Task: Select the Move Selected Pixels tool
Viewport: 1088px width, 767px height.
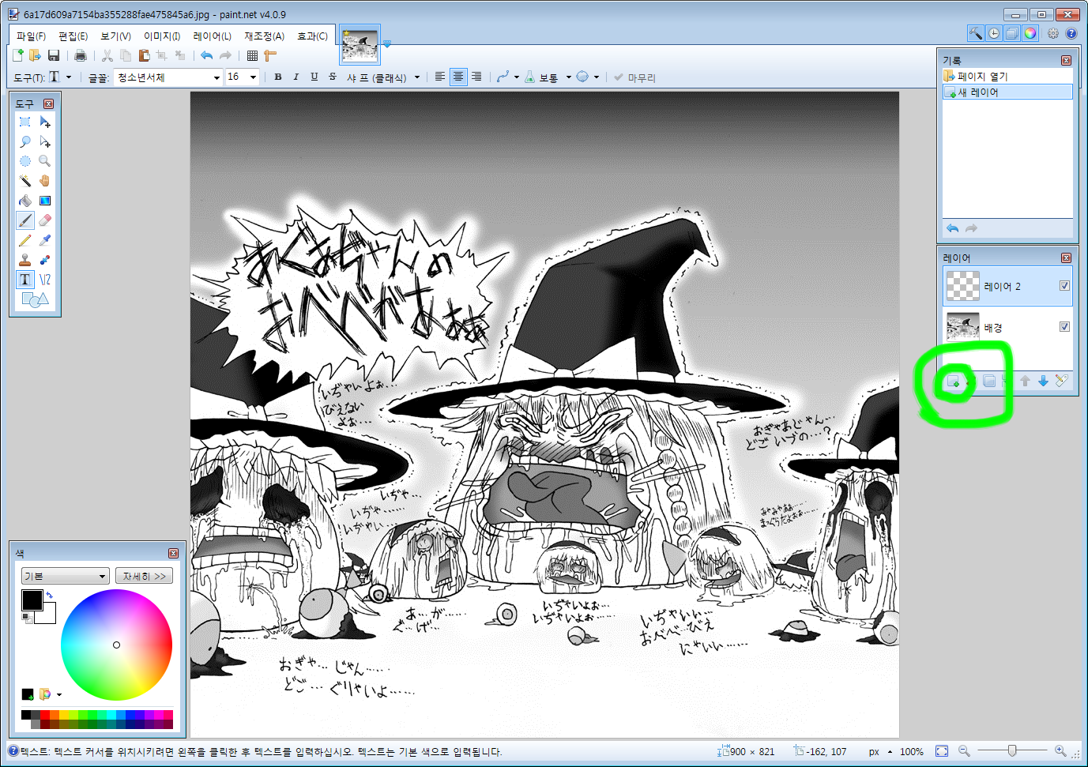Action: (x=45, y=122)
